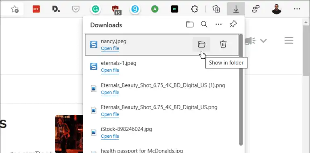This screenshot has width=310, height=153.
Task: Open downloads folder from Downloads header
Action: click(190, 25)
